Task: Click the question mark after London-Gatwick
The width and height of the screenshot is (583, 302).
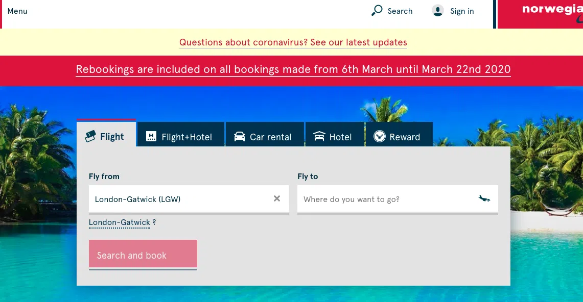Action: coord(154,222)
